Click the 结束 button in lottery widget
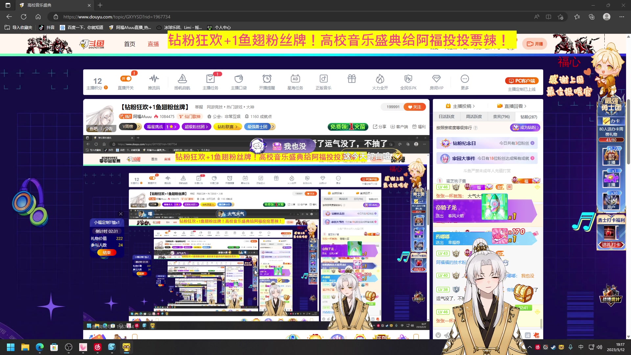 (x=107, y=252)
